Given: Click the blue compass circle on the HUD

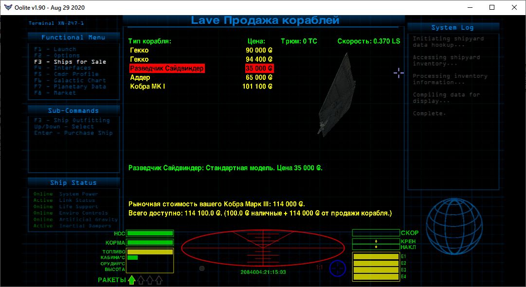Looking at the screenshot, I should click(x=337, y=268).
